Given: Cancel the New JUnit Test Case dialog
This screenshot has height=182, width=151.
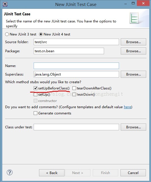Looking at the screenshot, I should pyautogui.click(x=133, y=173).
